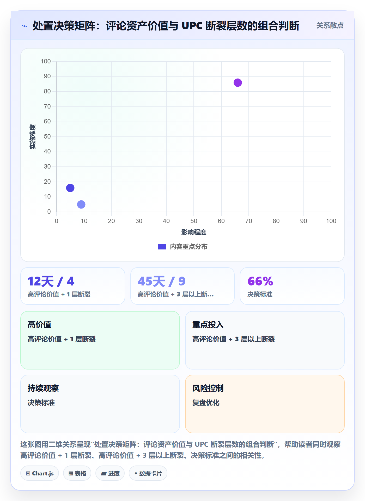Click 高评论价值 + 1 层断裂 in 高价值 card
This screenshot has width=365, height=501.
[x=62, y=339]
